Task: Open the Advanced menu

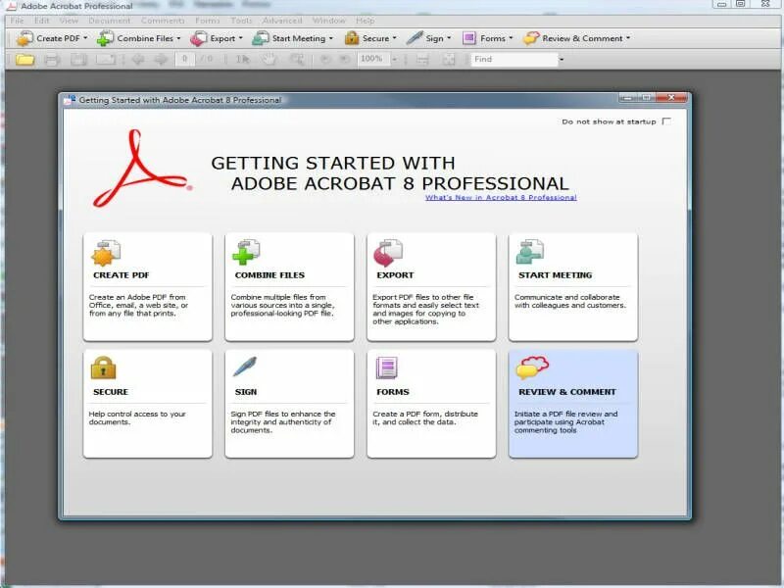Action: pyautogui.click(x=282, y=21)
